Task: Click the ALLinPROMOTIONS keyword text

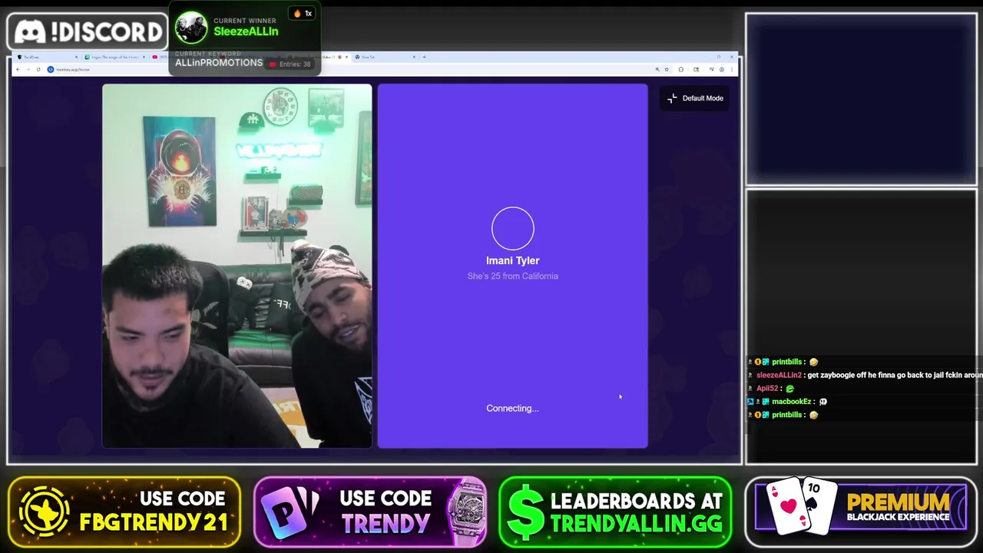Action: coord(219,62)
